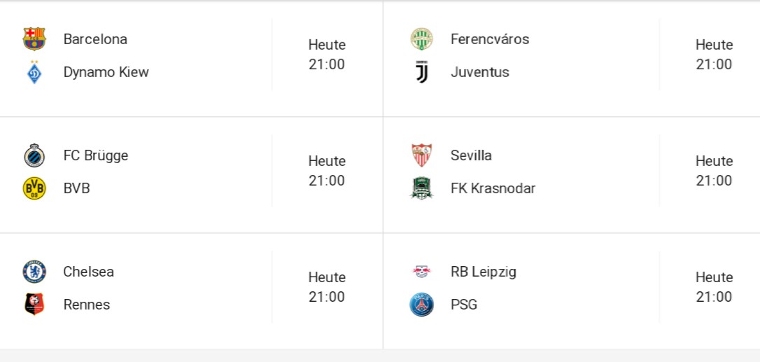Open the Juventus team name link
This screenshot has height=362, width=760.
(x=479, y=72)
